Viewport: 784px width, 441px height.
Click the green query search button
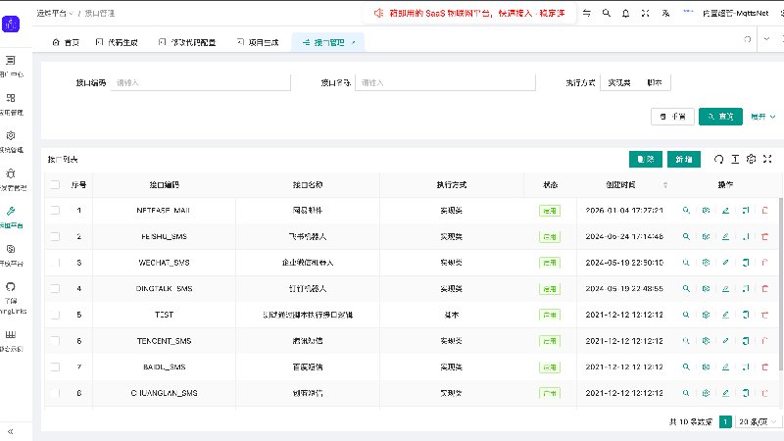pos(720,117)
